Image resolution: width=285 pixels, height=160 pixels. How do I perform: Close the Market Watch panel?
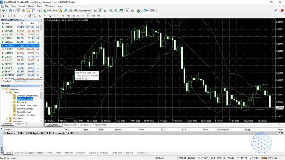click(41, 20)
